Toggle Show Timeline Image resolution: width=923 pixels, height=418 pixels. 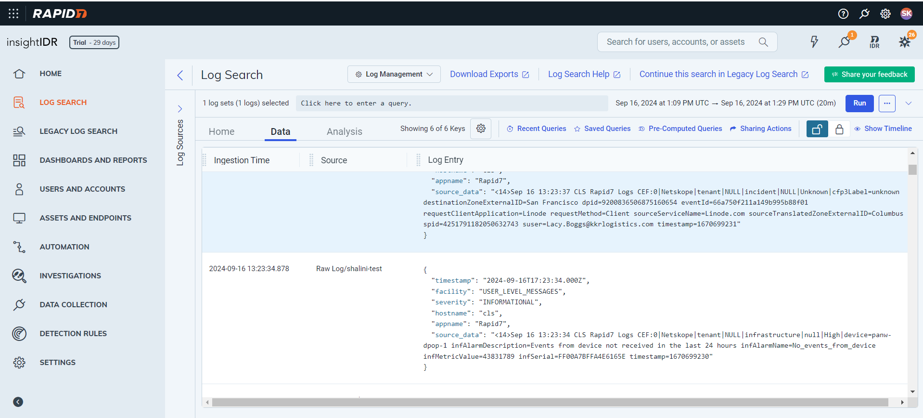click(883, 129)
